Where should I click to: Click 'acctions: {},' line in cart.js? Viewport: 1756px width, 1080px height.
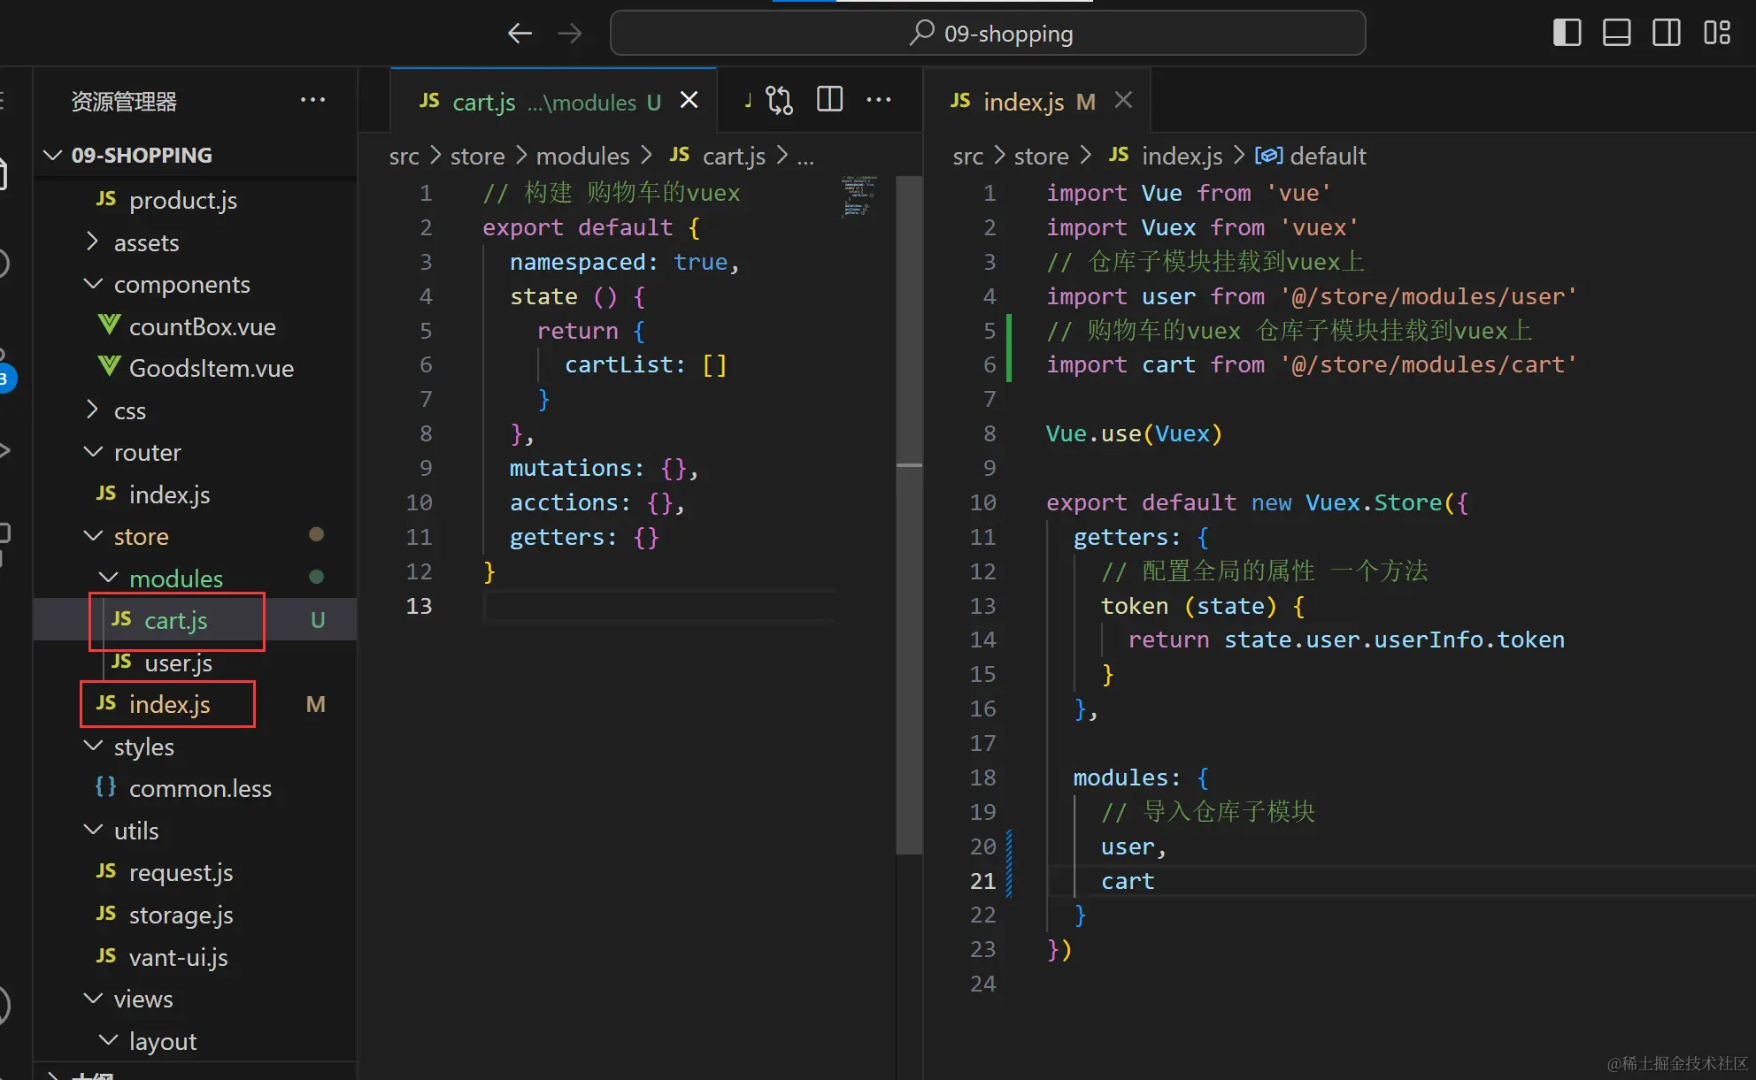click(597, 502)
